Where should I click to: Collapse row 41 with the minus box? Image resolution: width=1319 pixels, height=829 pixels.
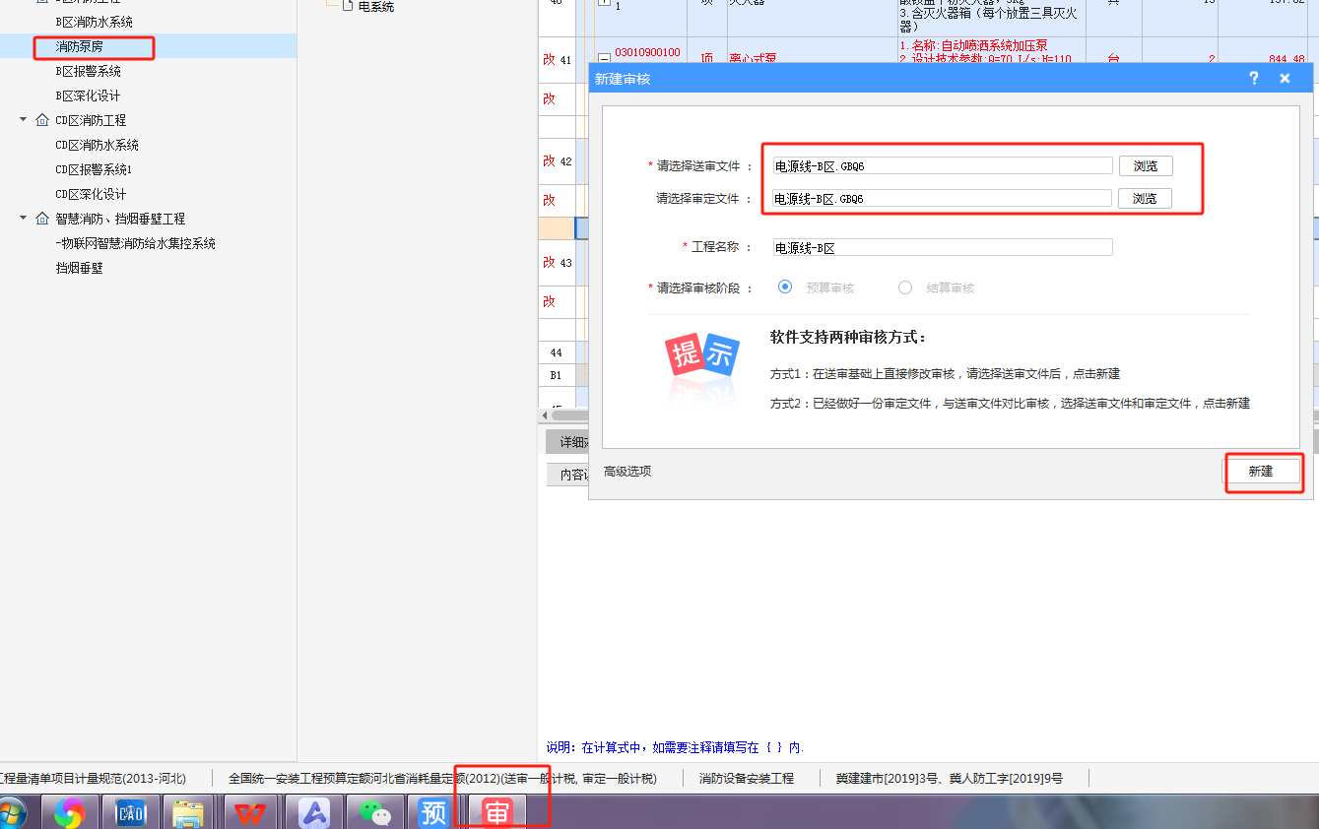[604, 59]
